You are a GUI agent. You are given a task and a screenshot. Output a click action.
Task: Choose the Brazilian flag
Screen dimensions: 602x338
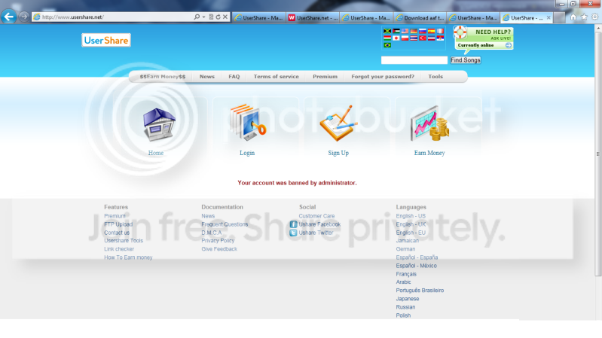(x=387, y=45)
